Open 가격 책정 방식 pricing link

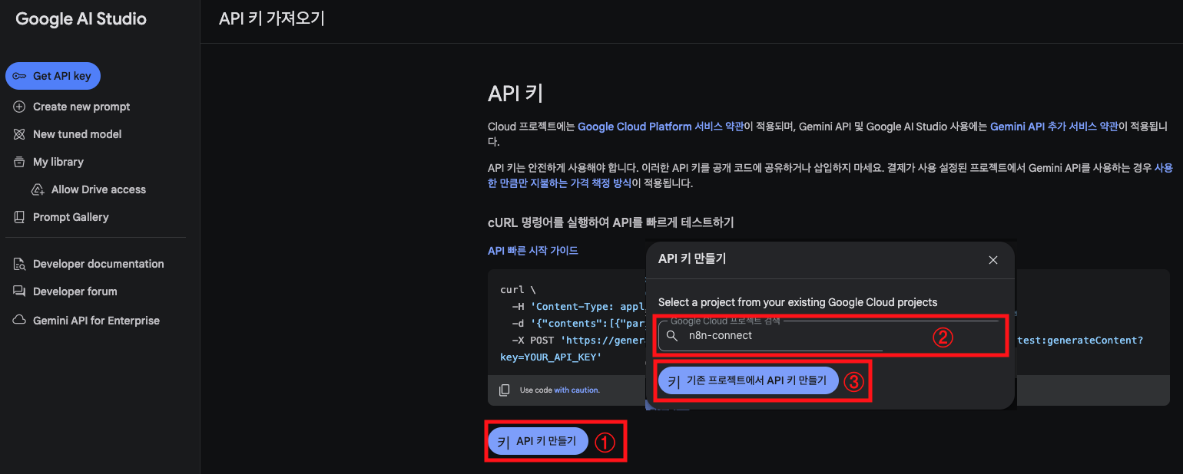tap(559, 184)
